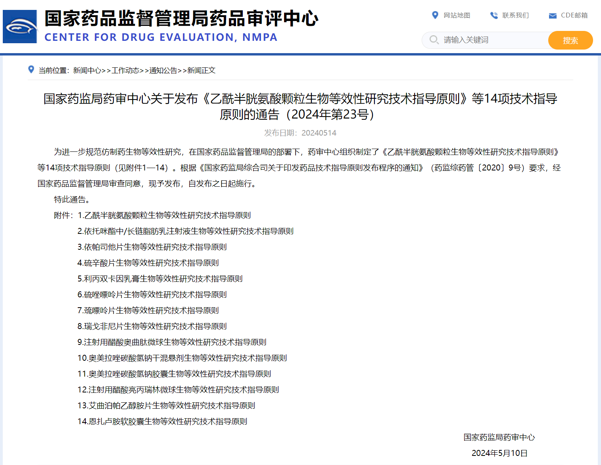Open attachment 14 恩扎卢胺软胶囊 guideline
This screenshot has height=465, width=601.
click(162, 421)
